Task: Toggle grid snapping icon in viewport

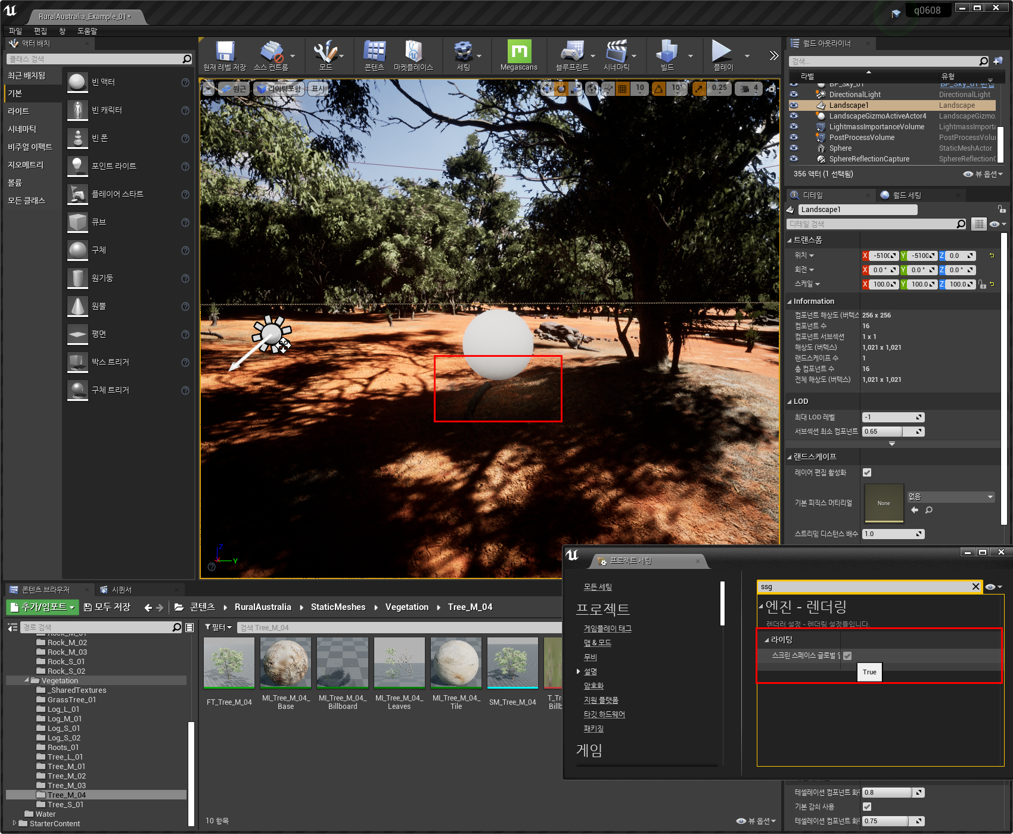Action: click(623, 89)
